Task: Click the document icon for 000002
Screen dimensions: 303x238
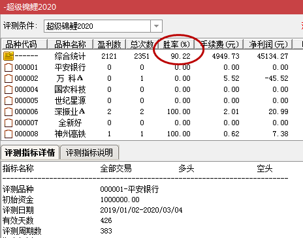Action: 8,78
